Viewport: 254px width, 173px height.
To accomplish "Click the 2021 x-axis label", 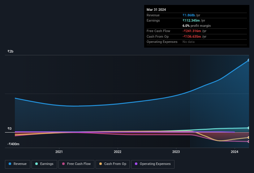I will tap(59, 152).
